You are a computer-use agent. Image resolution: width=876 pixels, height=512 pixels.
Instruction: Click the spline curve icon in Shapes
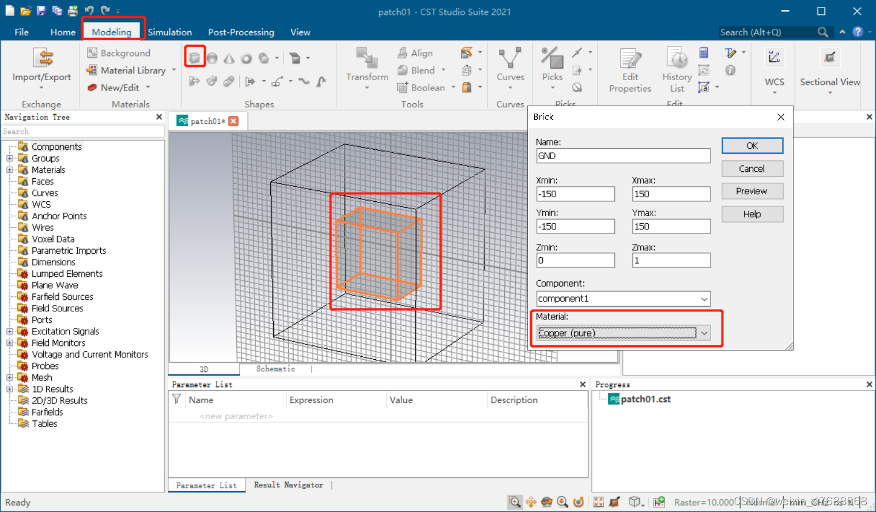pos(304,81)
